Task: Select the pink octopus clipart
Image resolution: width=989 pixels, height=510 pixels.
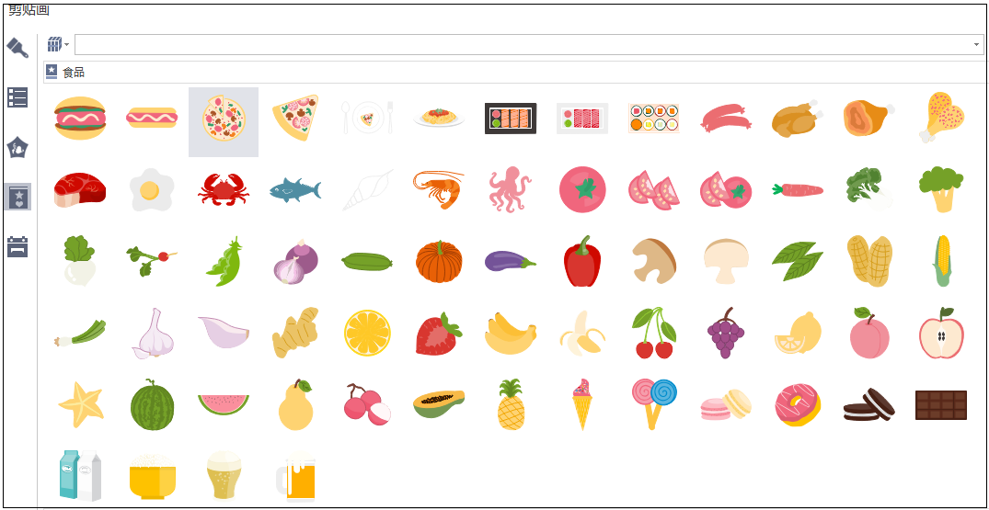Action: point(510,189)
